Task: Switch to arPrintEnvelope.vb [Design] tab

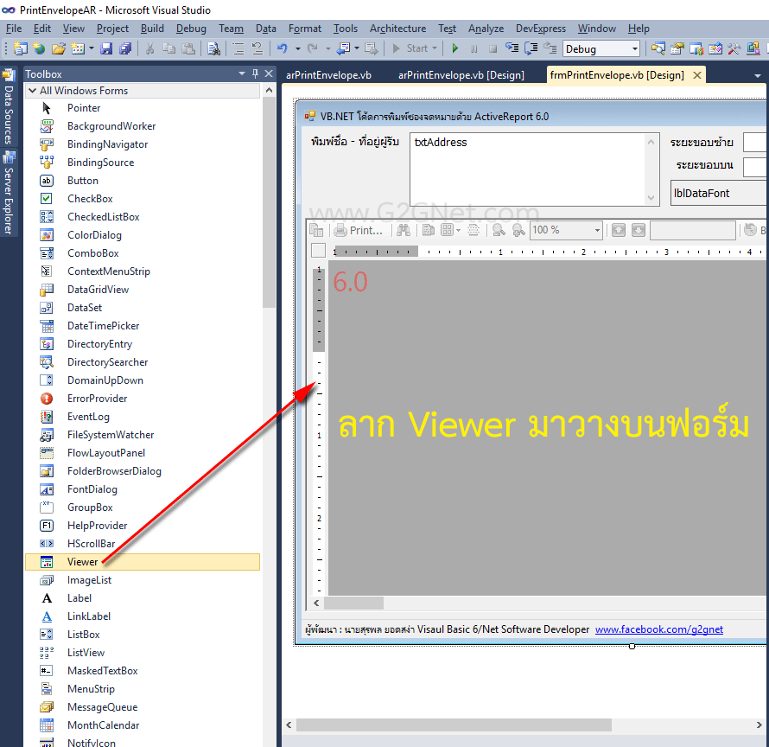Action: pyautogui.click(x=461, y=75)
